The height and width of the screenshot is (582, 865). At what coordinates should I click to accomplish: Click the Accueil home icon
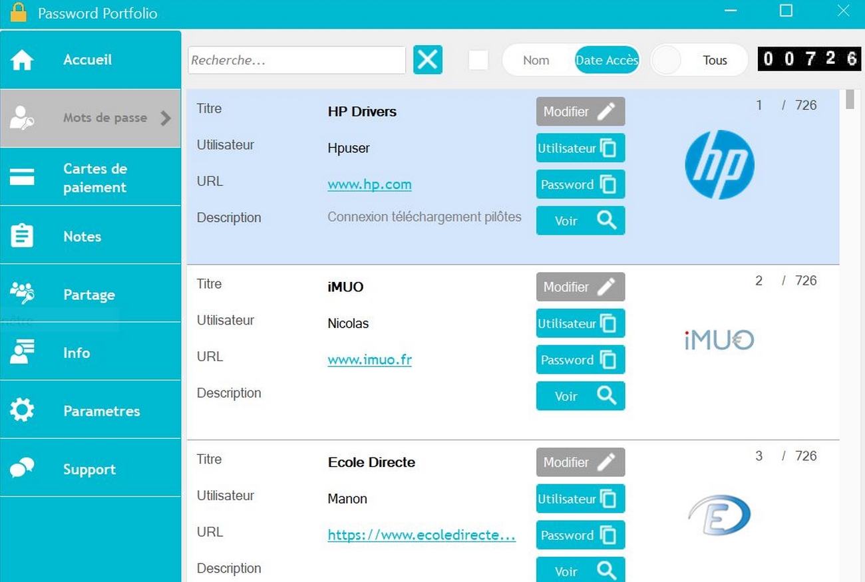click(x=22, y=60)
